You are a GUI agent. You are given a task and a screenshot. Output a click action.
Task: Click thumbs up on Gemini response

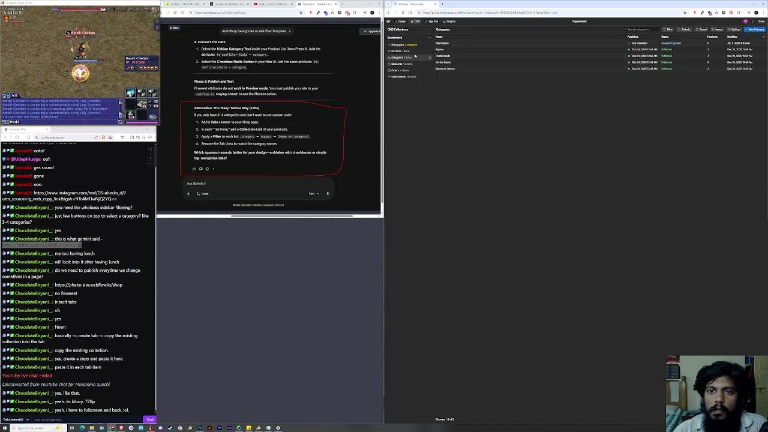[x=194, y=169]
